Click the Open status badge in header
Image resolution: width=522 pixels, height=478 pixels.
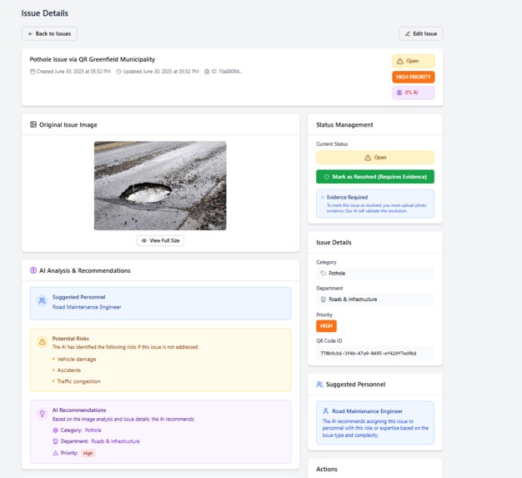click(413, 61)
